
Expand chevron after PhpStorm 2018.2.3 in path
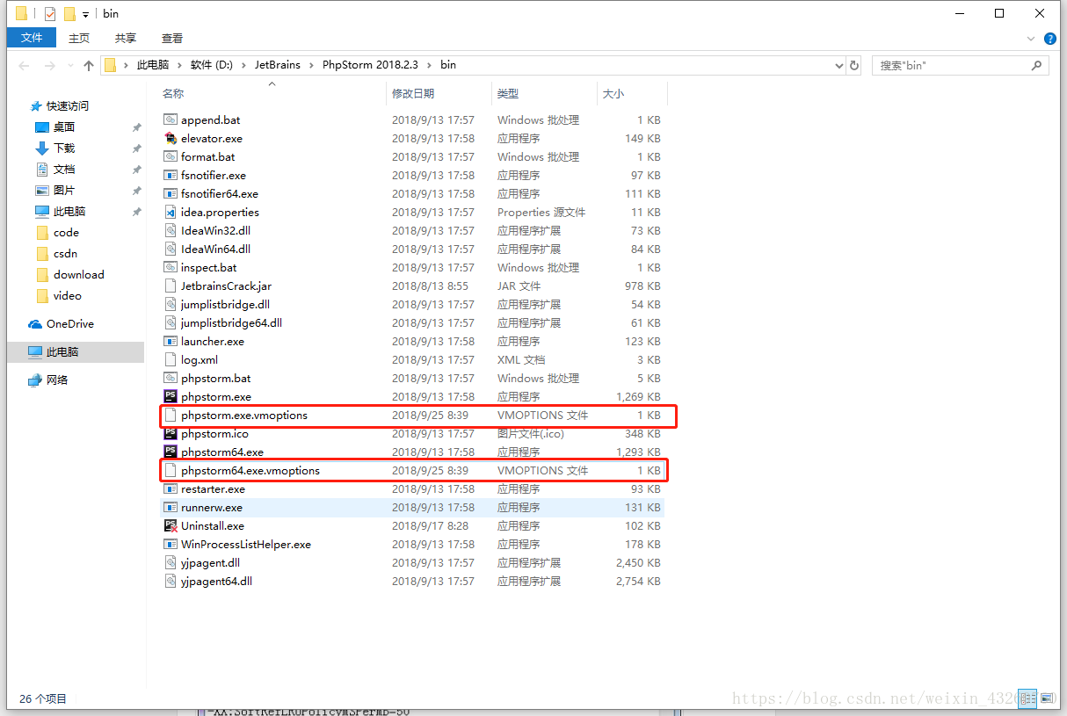tap(430, 65)
